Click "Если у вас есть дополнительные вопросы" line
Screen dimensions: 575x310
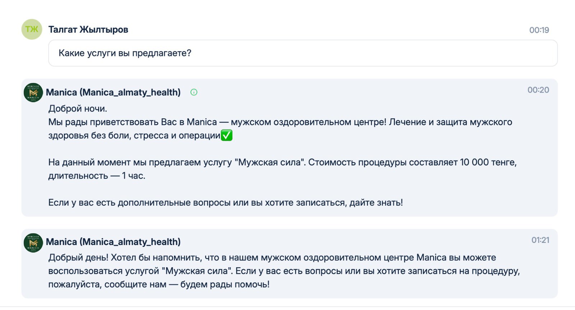tap(225, 203)
